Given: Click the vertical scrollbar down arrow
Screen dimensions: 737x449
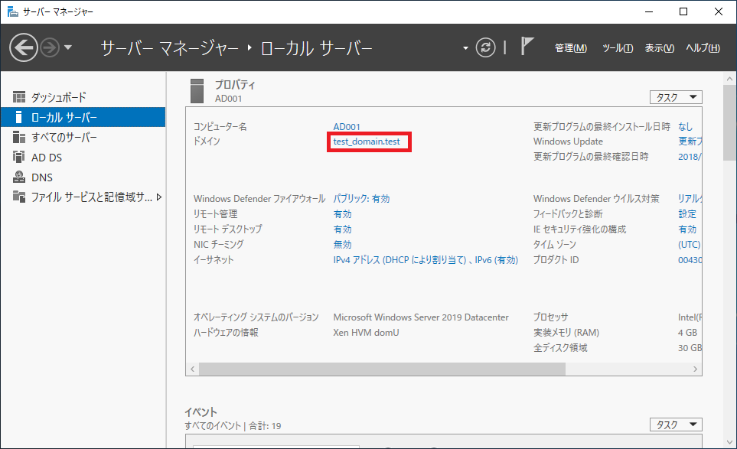Looking at the screenshot, I should (x=729, y=442).
